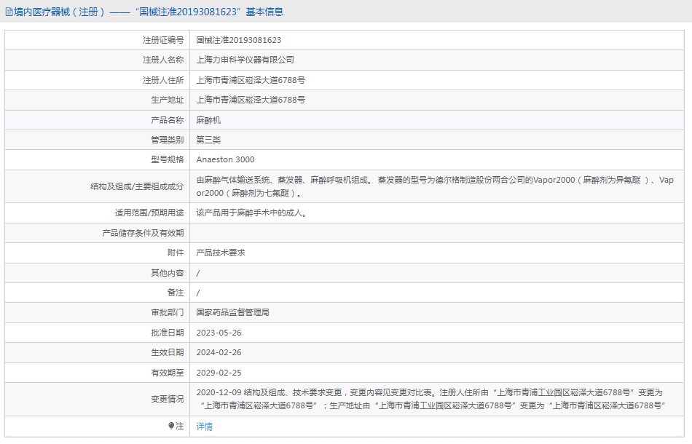Viewport: 692px width, 444px height.
Task: Click the bulb icon next to 注
Action: tap(171, 426)
